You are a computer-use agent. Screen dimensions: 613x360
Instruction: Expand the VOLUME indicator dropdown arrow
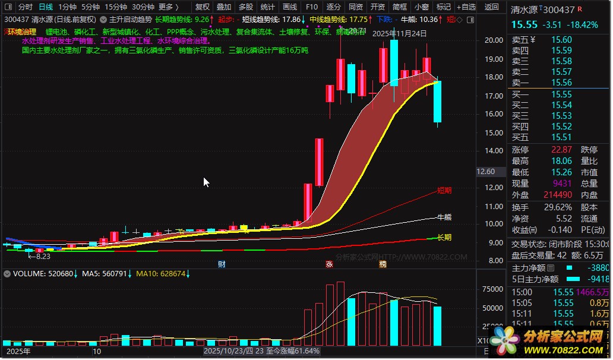click(7, 274)
